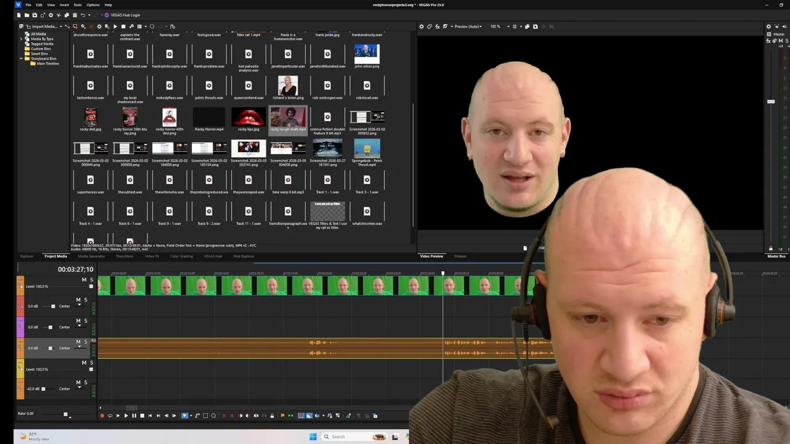Switch to the Transitions tab
Image resolution: width=790 pixels, height=444 pixels.
click(x=125, y=256)
